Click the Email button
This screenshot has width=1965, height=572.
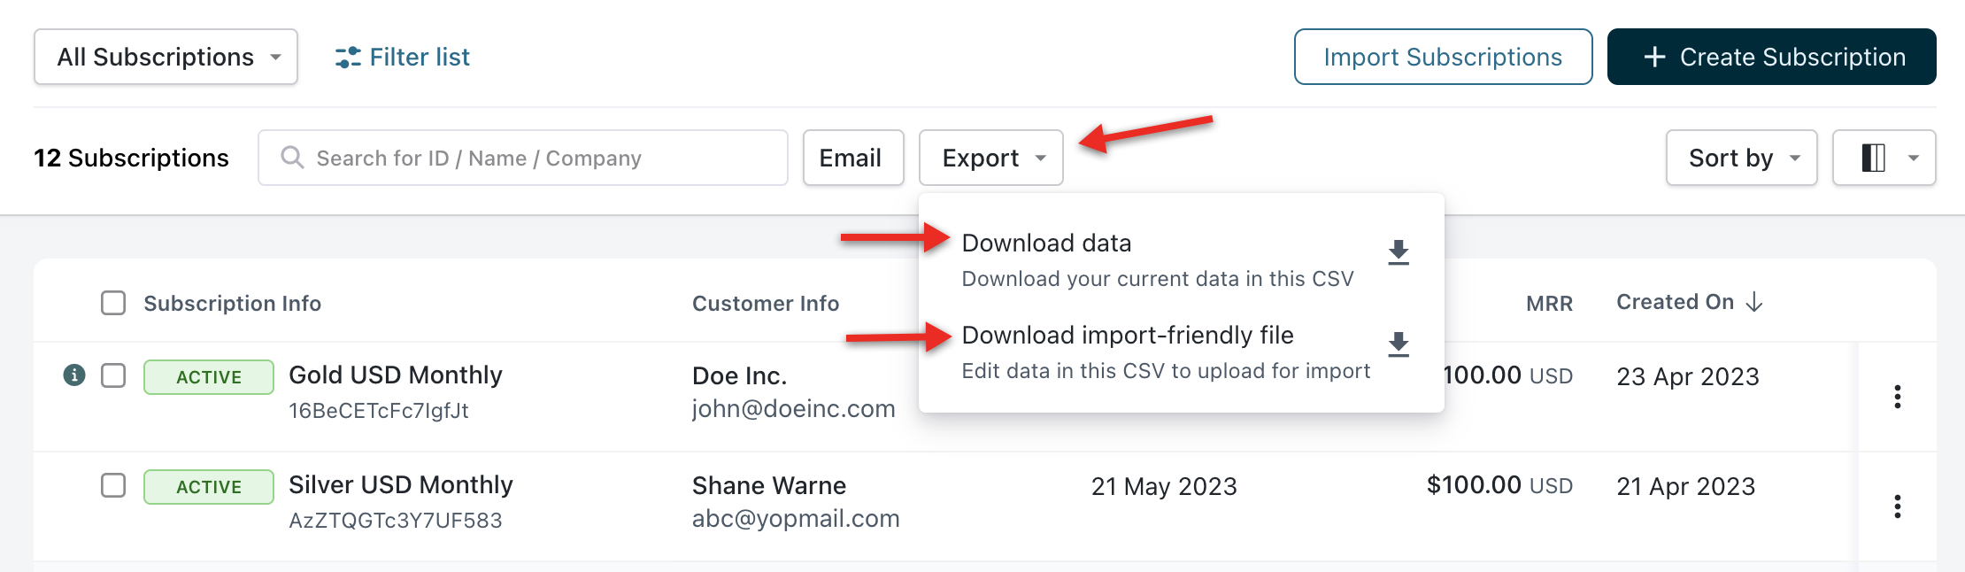tap(852, 158)
